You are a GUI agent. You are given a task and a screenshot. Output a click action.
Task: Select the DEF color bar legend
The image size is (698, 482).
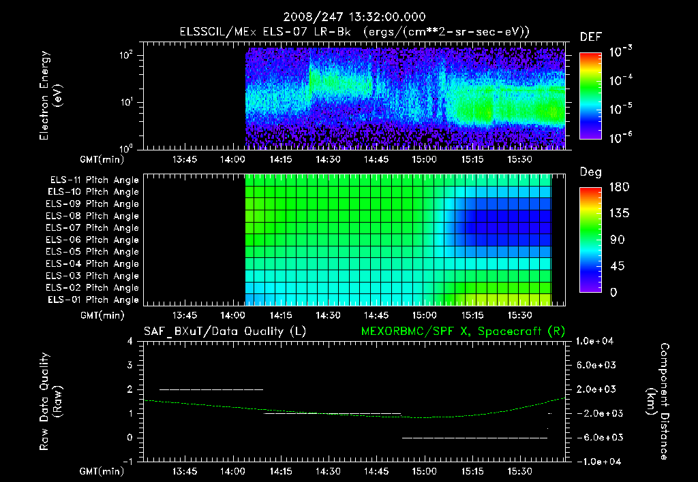pos(591,96)
